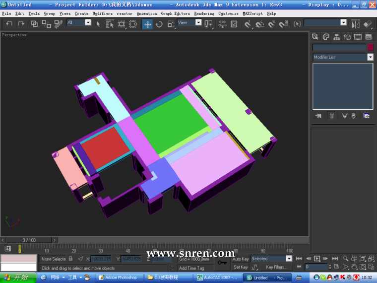The height and width of the screenshot is (283, 377).
Task: Click the Use Pivot Point Center icon
Action: tap(208, 24)
